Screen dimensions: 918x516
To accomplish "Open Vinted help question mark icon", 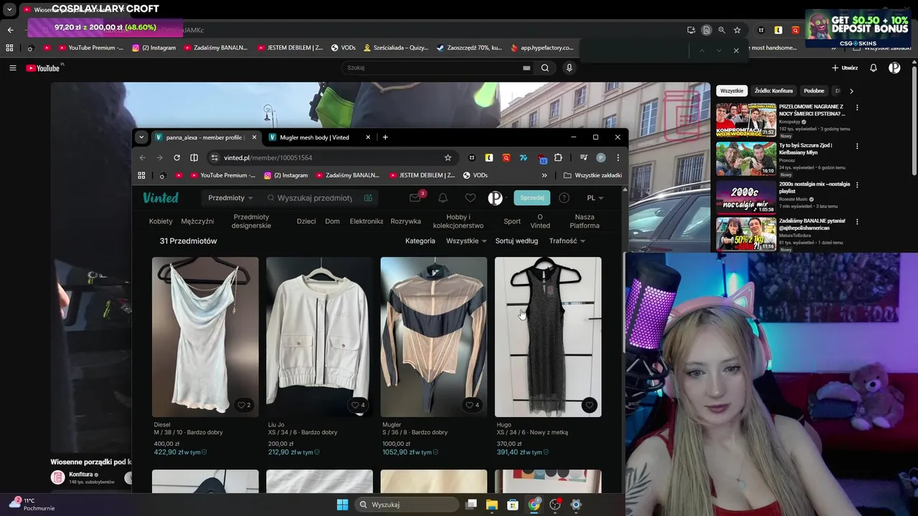I will [564, 198].
